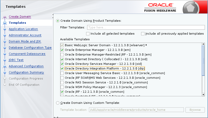Image resolution: width=208 pixels, height=118 pixels.
Task: Click the templates list vertical scrollbar
Action: coord(203,70)
